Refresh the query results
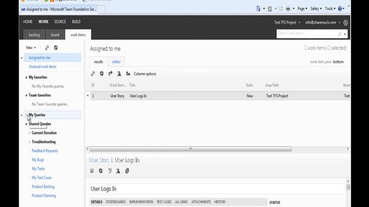 click(x=101, y=74)
